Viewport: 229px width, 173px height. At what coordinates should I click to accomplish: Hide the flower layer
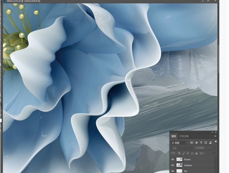tap(173, 159)
